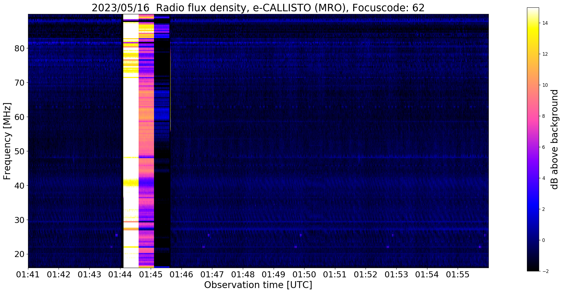
Task: Click the 01:42 time tick label
Action: pos(59,275)
